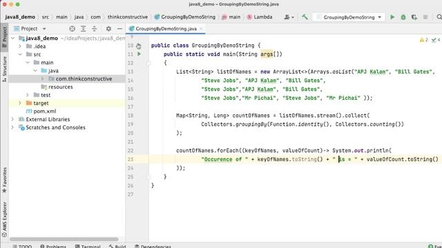The image size is (442, 248).
Task: Expand the test folder
Action: [28, 95]
